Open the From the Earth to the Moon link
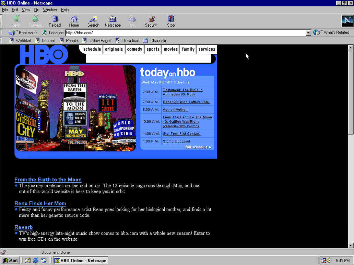Image resolution: width=354 pixels, height=265 pixels. click(x=48, y=180)
